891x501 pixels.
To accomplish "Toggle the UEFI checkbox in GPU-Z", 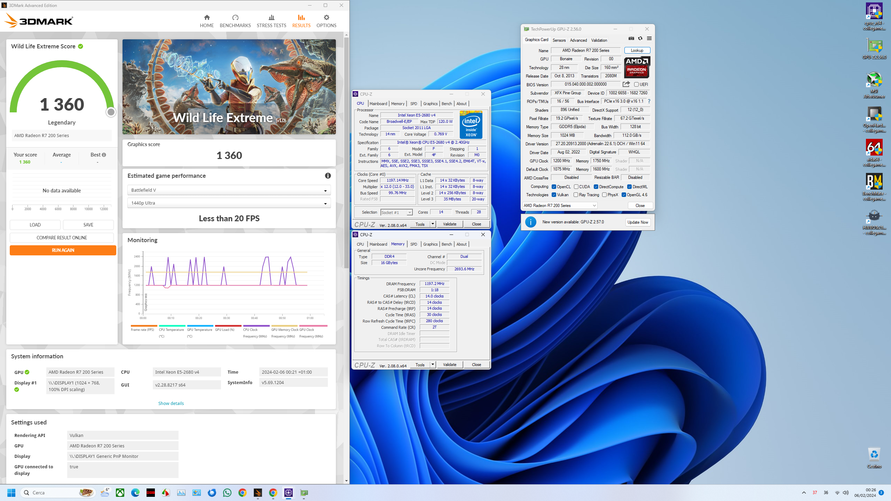I will [636, 84].
